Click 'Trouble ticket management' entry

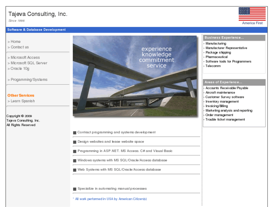click(x=225, y=119)
